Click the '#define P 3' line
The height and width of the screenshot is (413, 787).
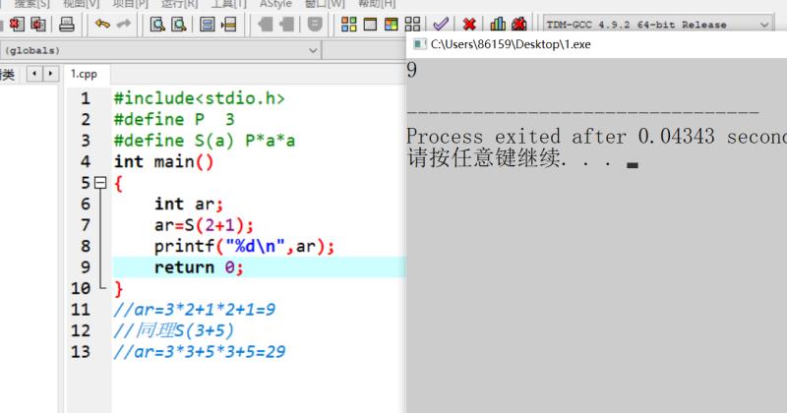[174, 119]
